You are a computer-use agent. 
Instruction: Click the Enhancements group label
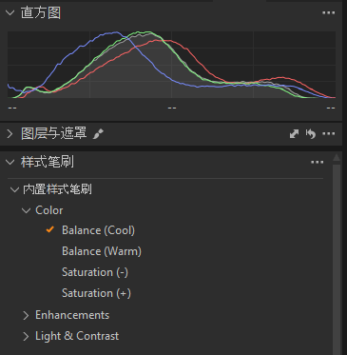[x=72, y=315]
